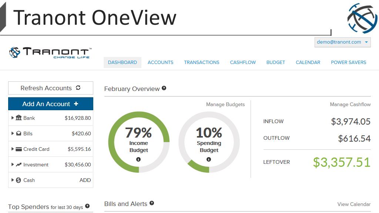379x213 pixels.
Task: Click the leftover amount $3,357.51
Action: (x=342, y=162)
